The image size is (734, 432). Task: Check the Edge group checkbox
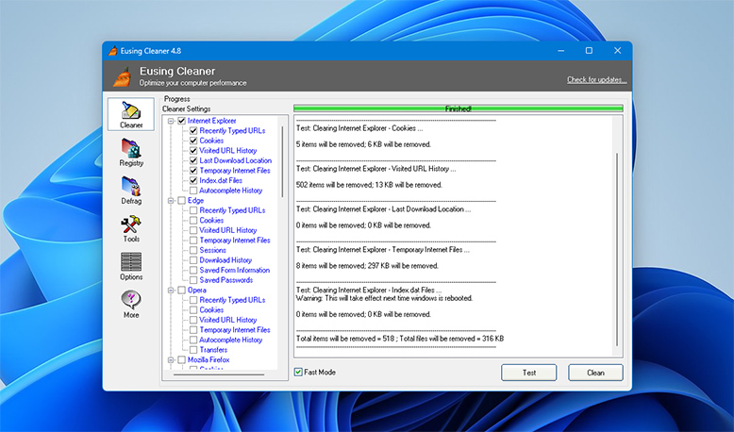[182, 200]
